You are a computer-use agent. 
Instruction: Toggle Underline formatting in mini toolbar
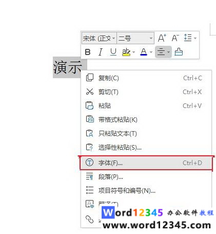(x=113, y=52)
